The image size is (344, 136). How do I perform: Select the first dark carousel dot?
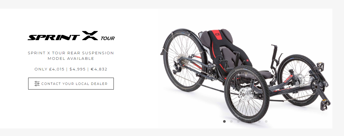(x=224, y=121)
